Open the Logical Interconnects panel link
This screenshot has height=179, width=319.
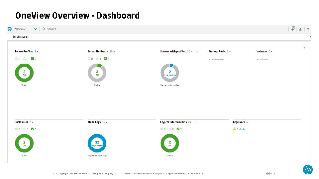[176, 122]
